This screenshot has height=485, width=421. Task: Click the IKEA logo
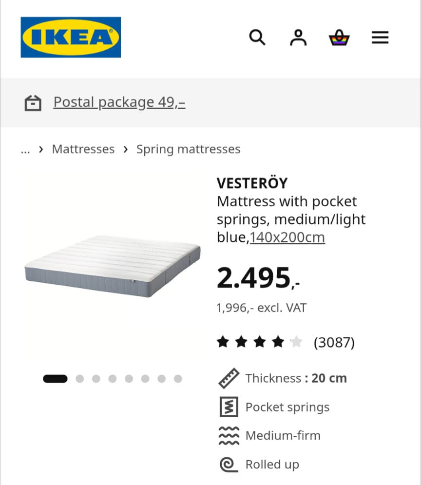[x=71, y=37]
